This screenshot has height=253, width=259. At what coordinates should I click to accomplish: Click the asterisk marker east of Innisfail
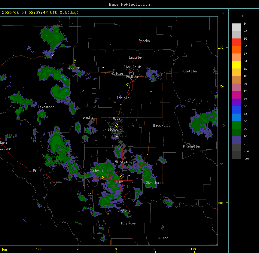[151, 91]
